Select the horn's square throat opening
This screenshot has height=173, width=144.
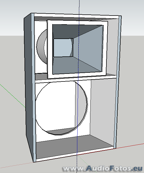coord(63,48)
